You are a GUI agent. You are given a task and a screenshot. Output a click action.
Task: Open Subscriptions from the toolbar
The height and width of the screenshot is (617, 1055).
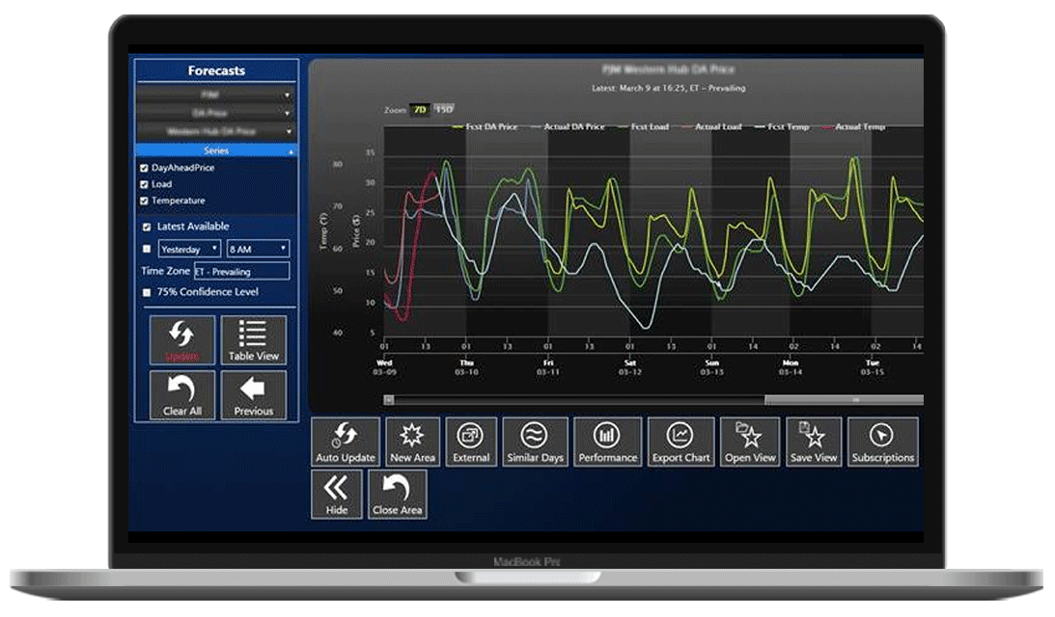882,443
